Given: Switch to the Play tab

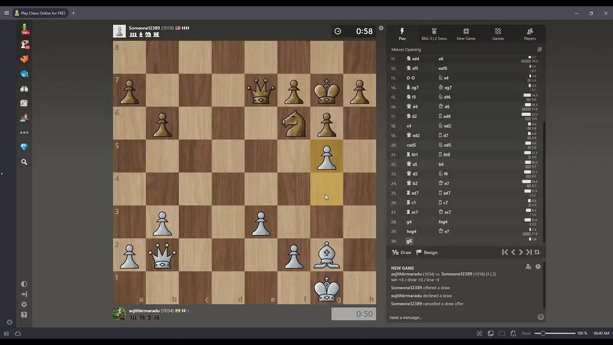Looking at the screenshot, I should click(402, 34).
